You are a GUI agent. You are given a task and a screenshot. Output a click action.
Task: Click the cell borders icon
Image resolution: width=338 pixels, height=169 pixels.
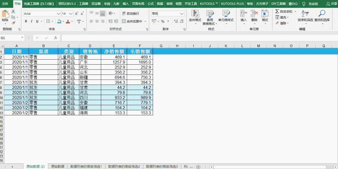point(48,21)
